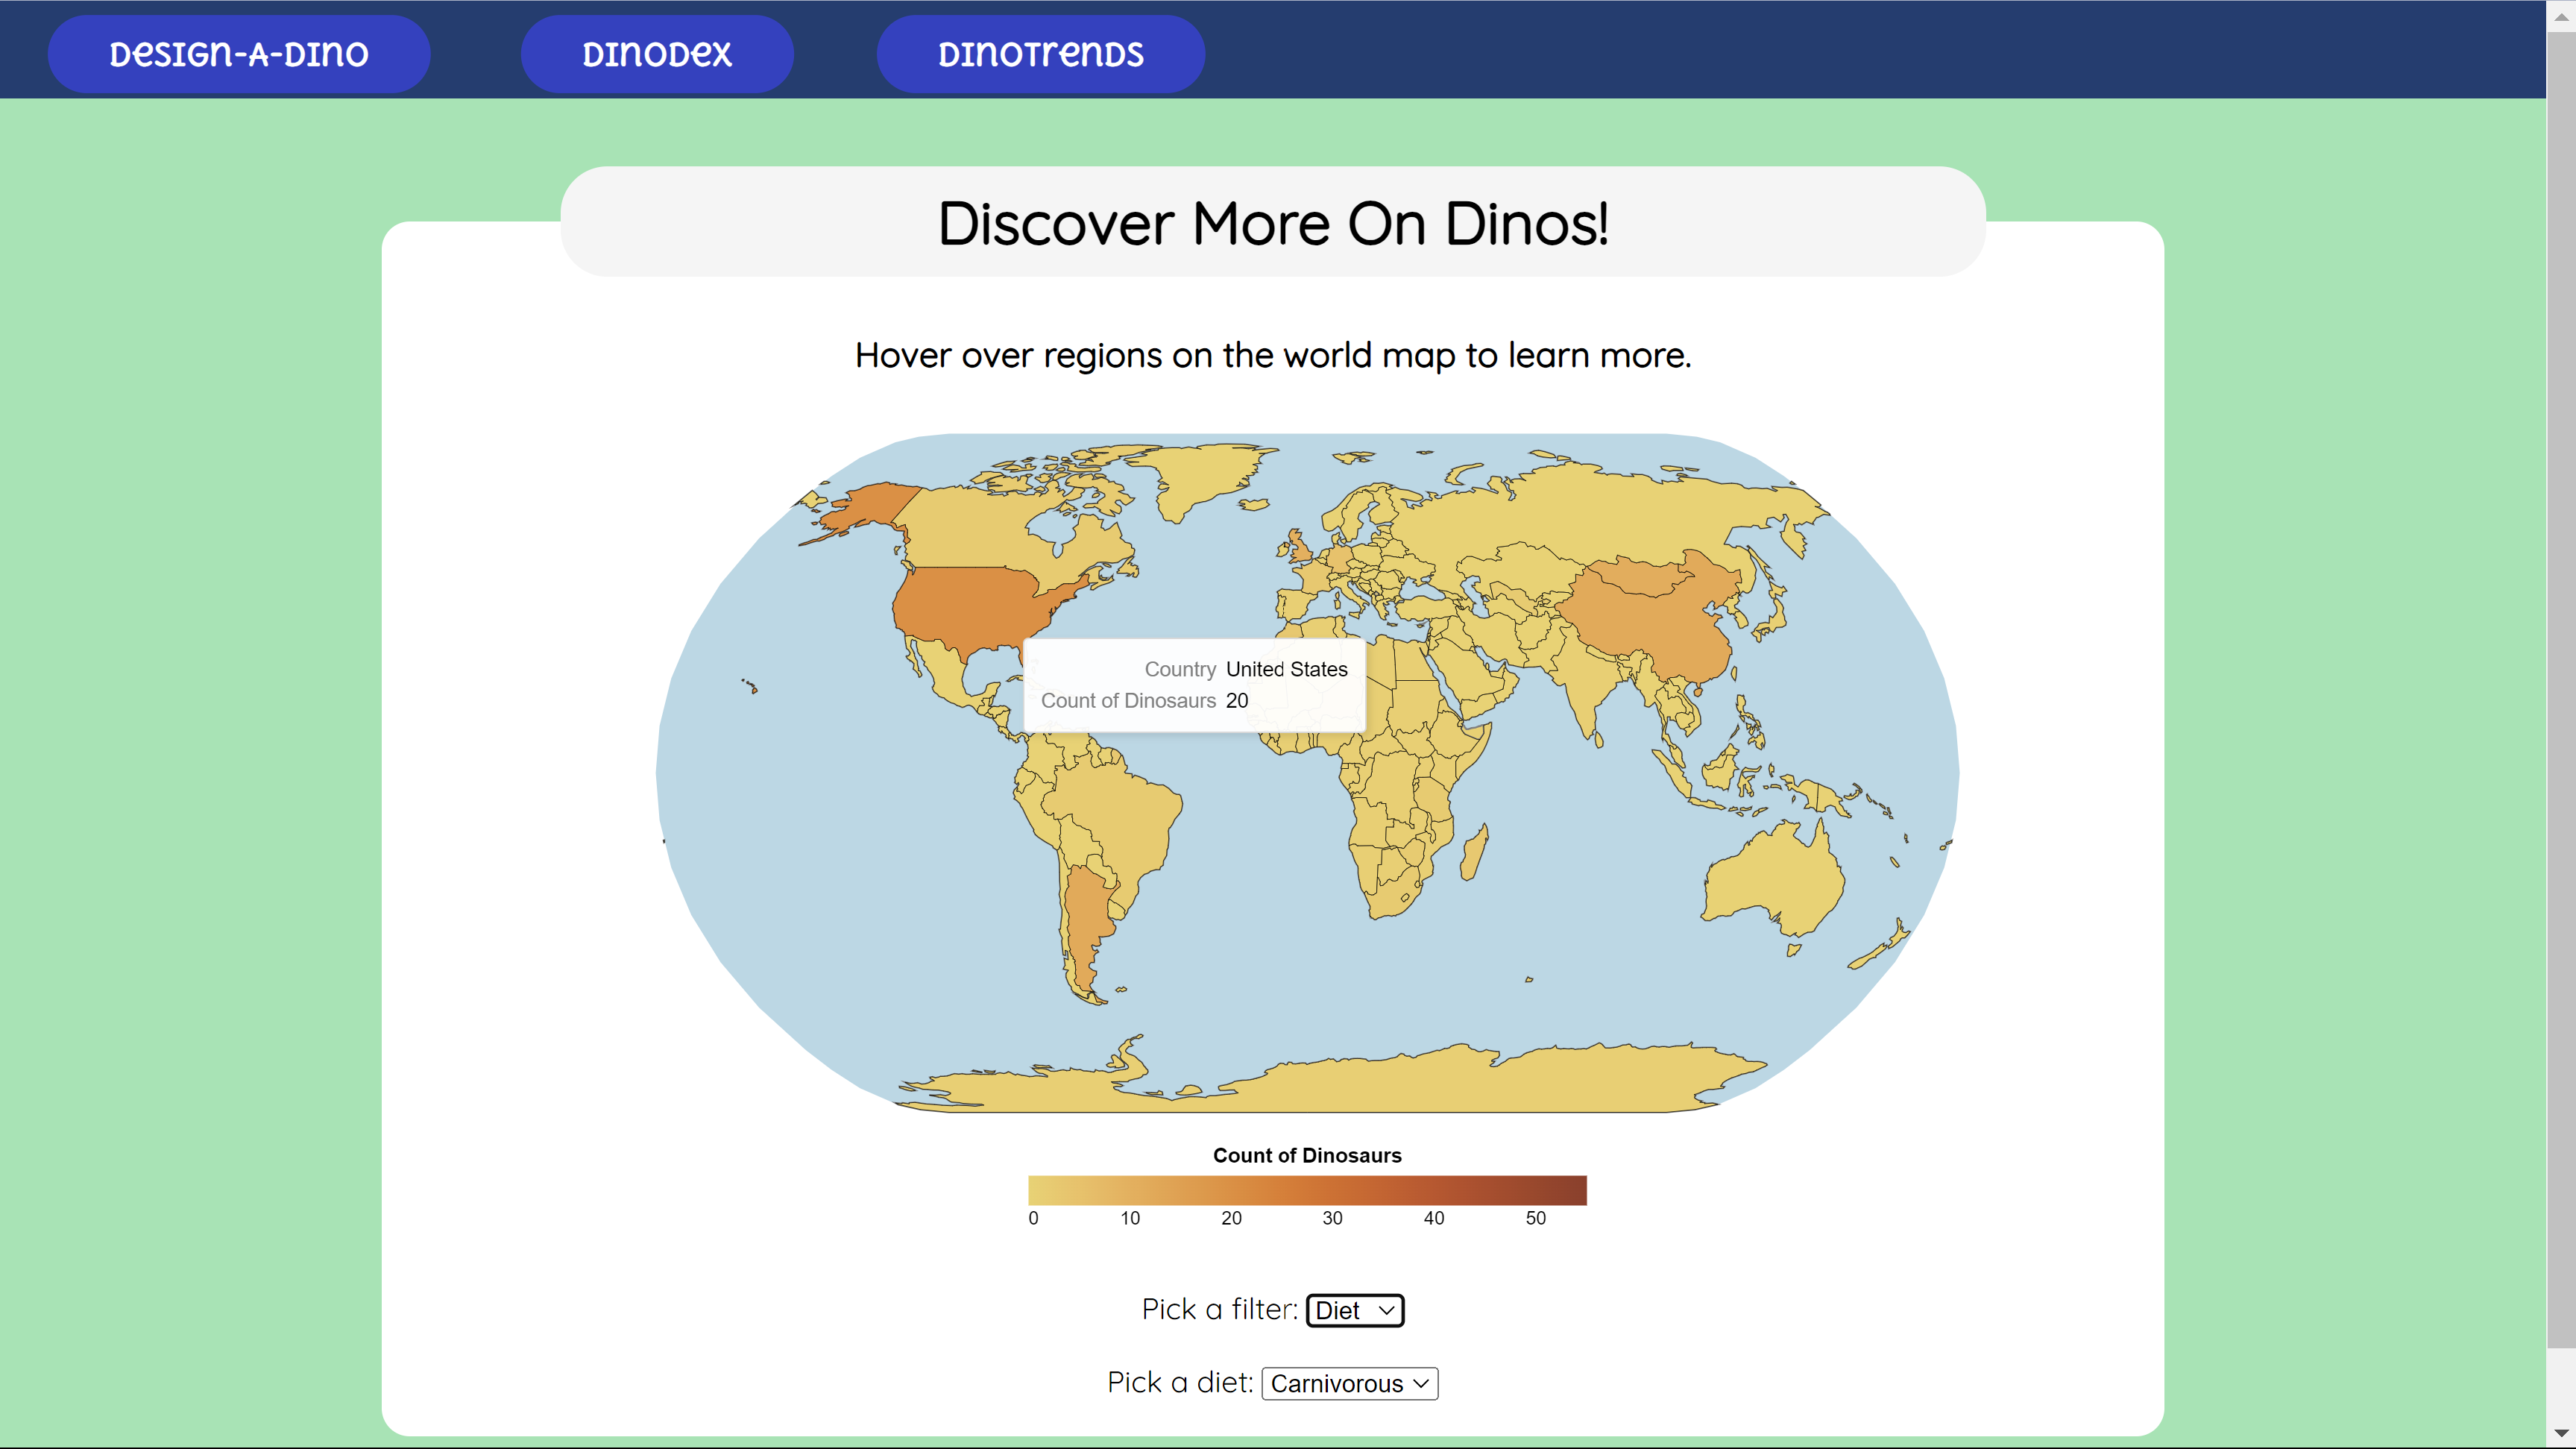Click Madagascar island on the map

point(1474,855)
